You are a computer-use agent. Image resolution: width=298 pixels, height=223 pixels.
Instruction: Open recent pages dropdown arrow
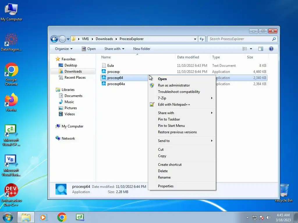(68, 39)
